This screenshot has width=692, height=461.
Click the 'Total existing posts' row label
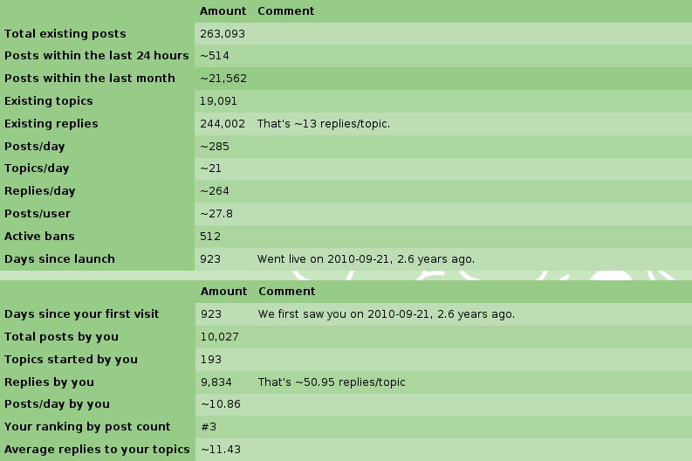(65, 33)
